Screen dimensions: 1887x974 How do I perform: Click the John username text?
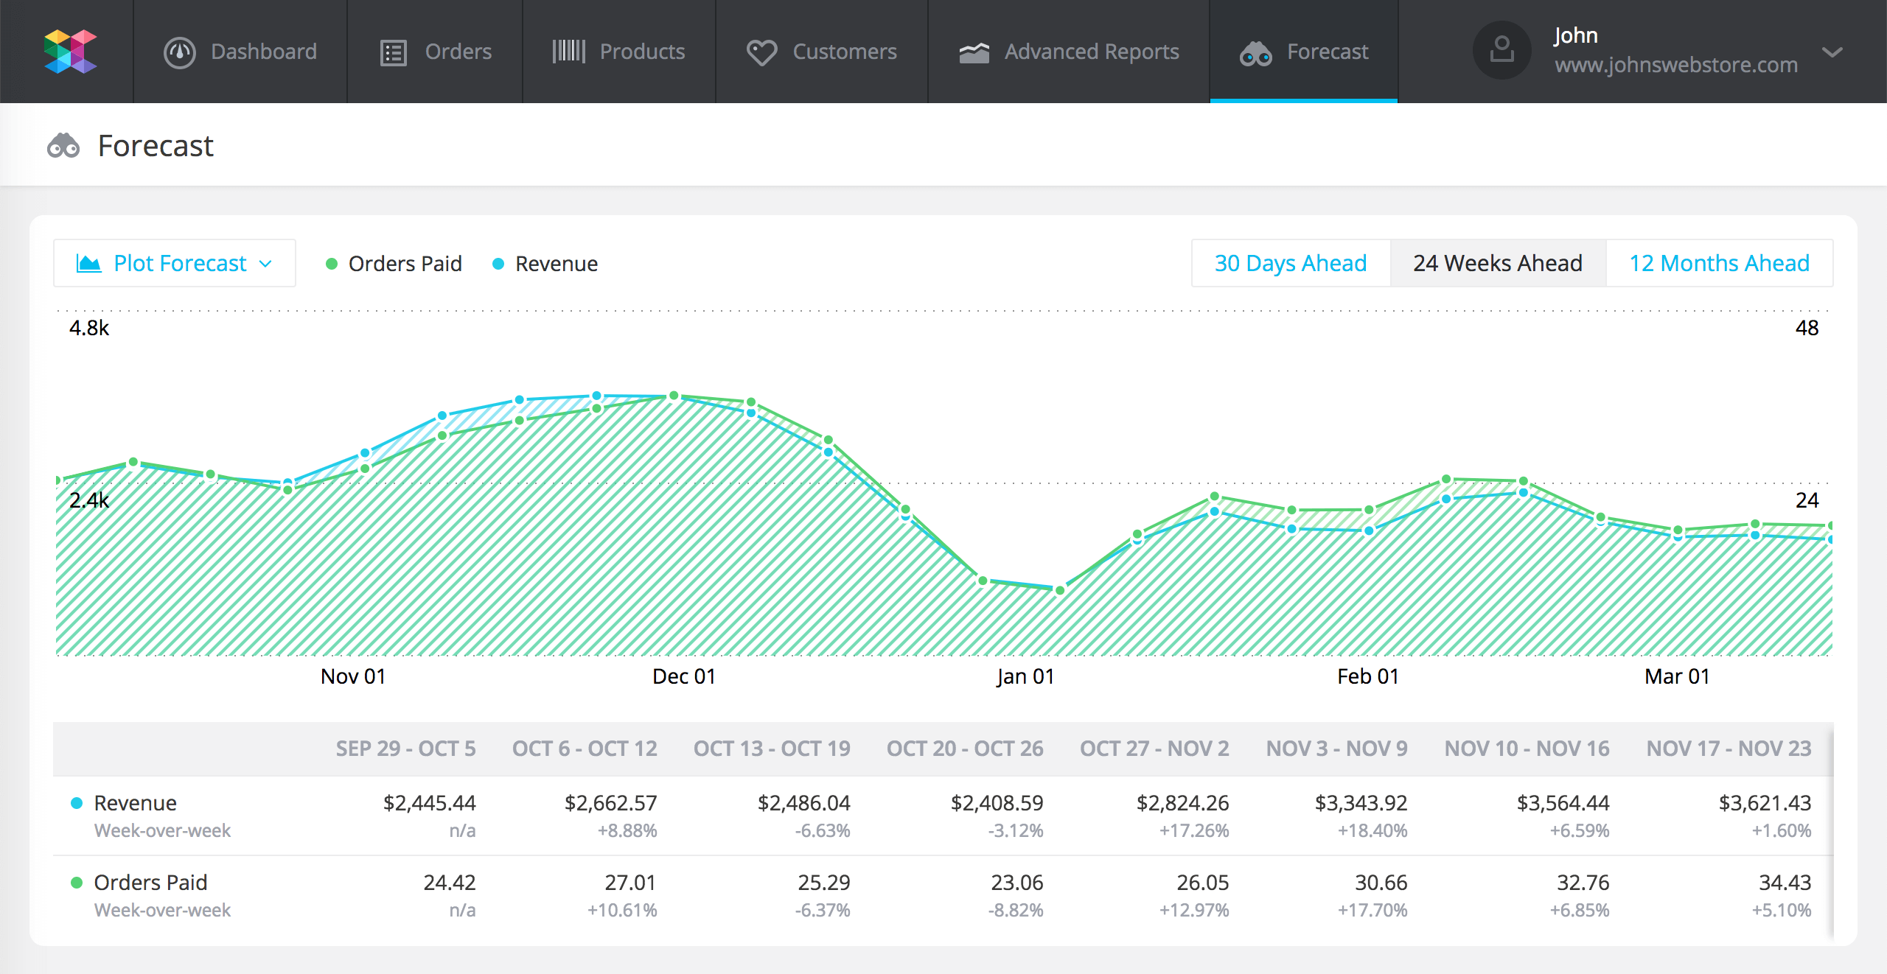tap(1576, 35)
